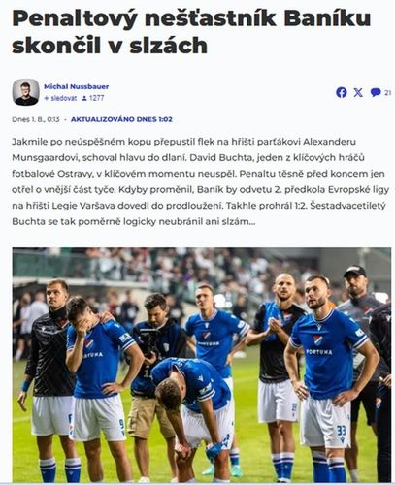Click the AKTUALIZOVÁNO DNES 1:02 label
This screenshot has width=395, height=485.
pos(121,119)
